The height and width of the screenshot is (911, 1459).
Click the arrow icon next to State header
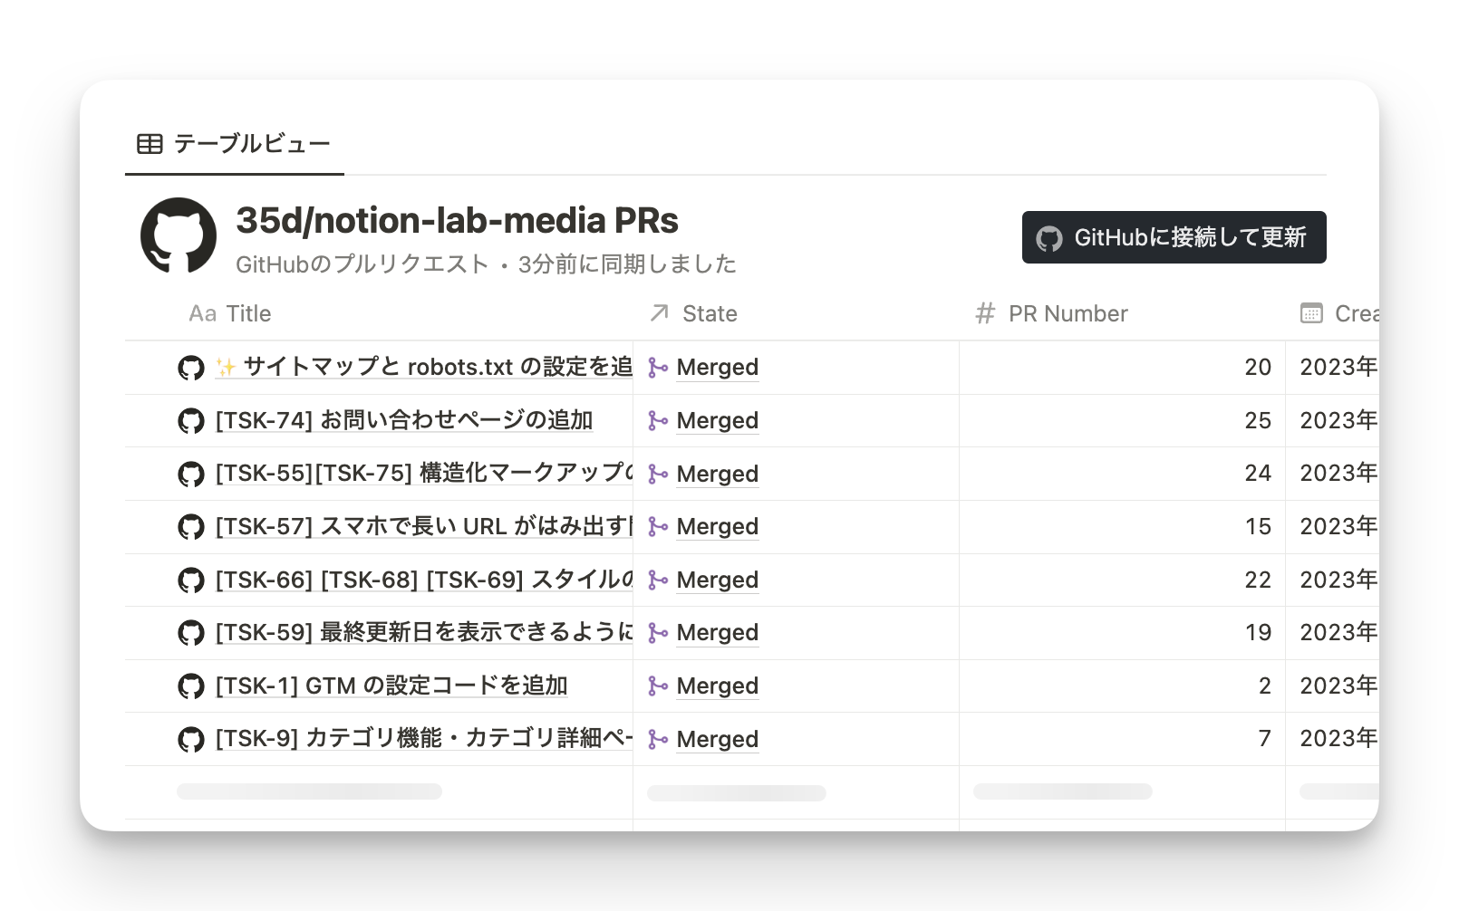[x=660, y=313]
